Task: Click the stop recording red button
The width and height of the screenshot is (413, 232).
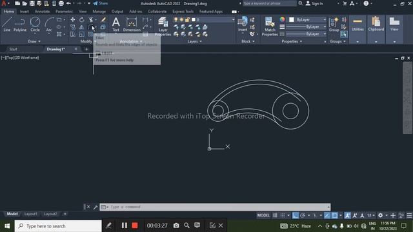Action: click(x=135, y=226)
